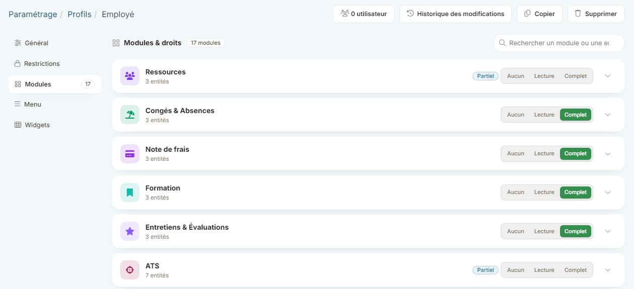Click the Partiel badge on Ressources

click(x=486, y=76)
